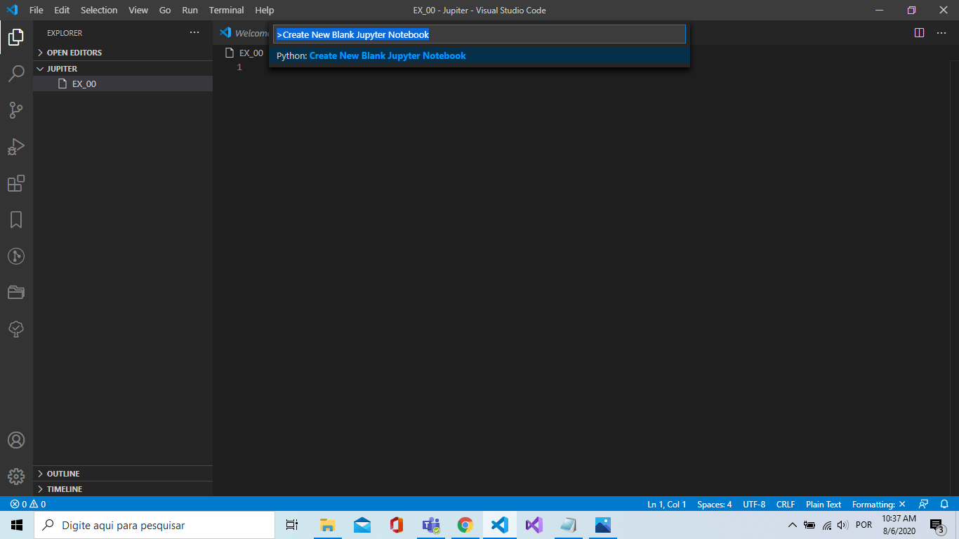Open the notepad-like app on taskbar
959x539 pixels.
(568, 525)
